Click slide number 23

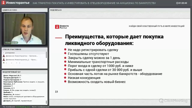coord(56,92)
